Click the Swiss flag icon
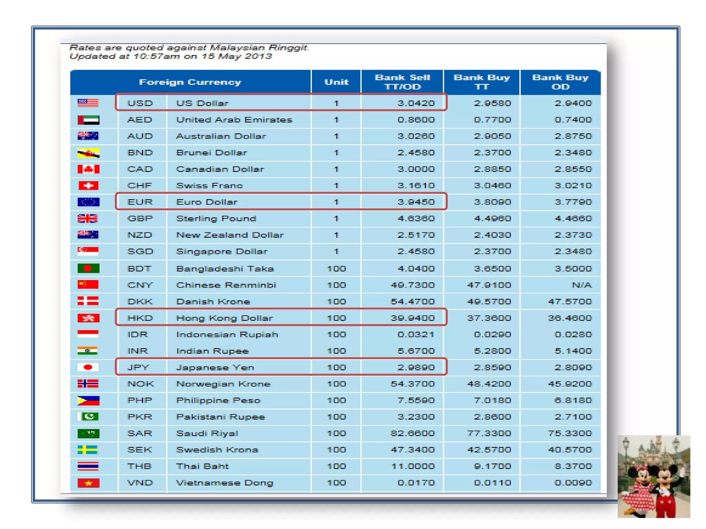 pos(88,186)
